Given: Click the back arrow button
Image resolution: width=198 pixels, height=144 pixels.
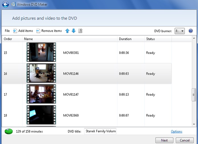Looking at the screenshot, I should (x=5, y=5).
